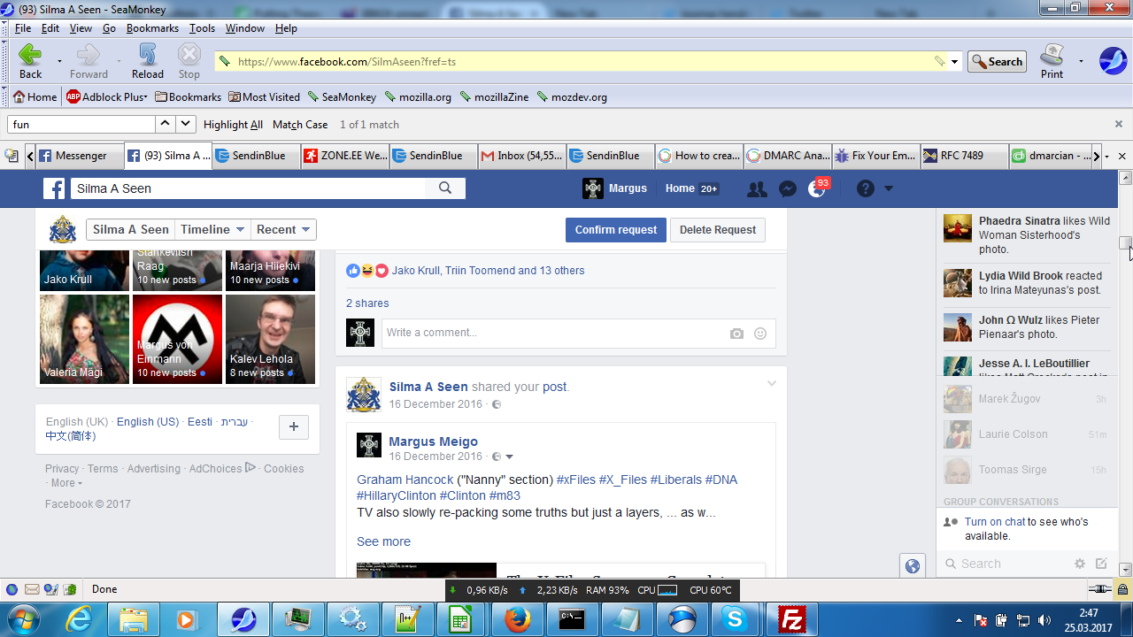Open the emoji picker in comment box
Image resolution: width=1133 pixels, height=637 pixels.
[759, 334]
